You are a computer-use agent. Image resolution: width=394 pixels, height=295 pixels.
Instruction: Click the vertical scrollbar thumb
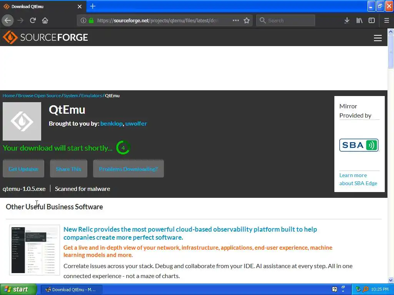[x=391, y=51]
